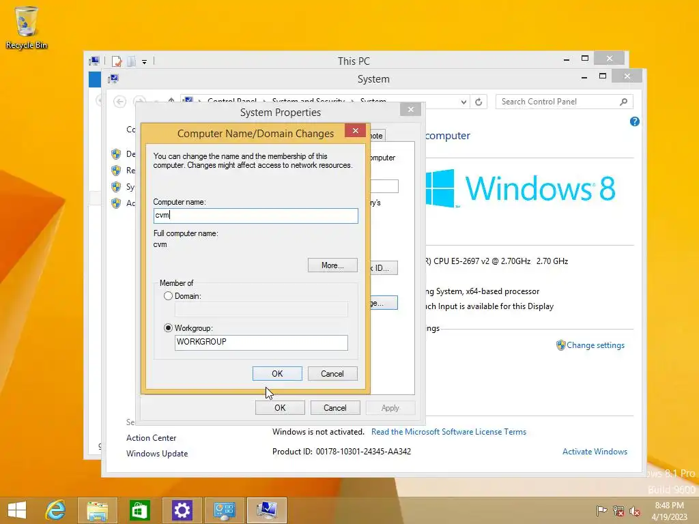Select the Domain radio button
Viewport: 699px width, 524px height.
pos(168,296)
